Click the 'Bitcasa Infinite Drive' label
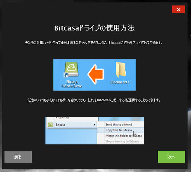191x172 pixels. point(72,84)
